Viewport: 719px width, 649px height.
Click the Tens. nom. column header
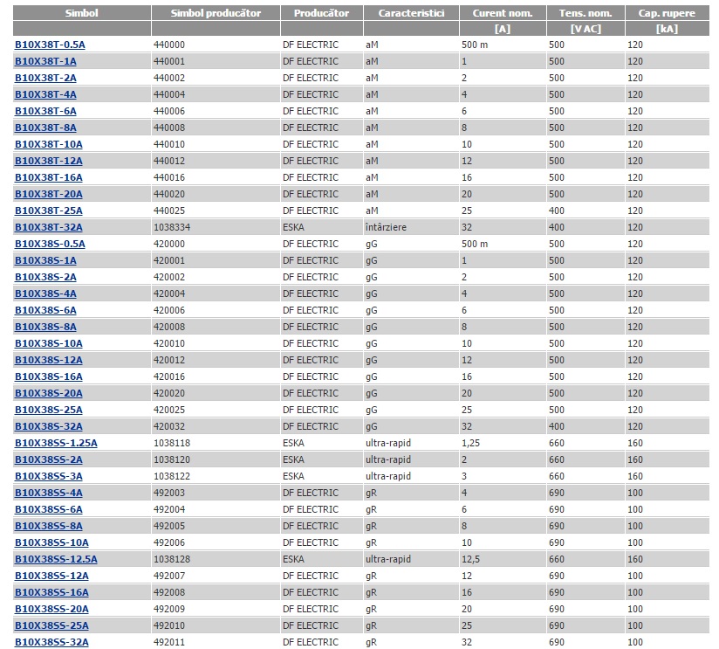click(x=585, y=13)
